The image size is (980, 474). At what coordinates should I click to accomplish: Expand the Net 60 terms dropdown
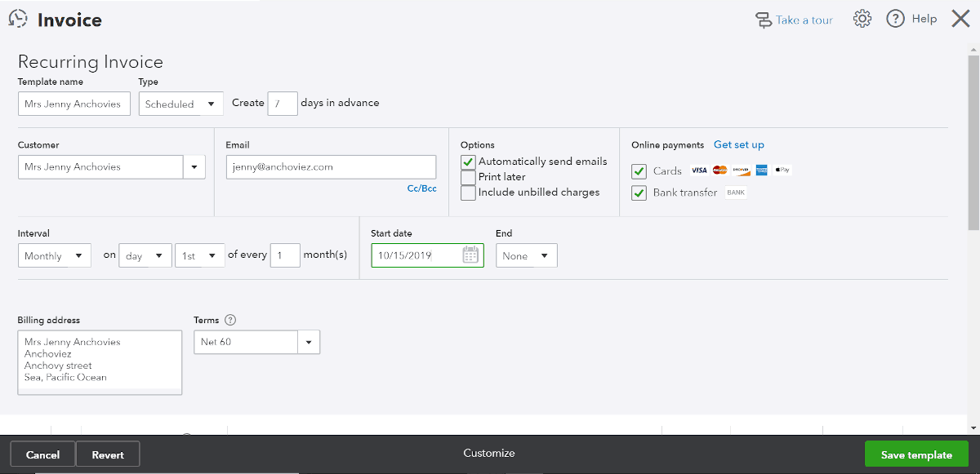[x=309, y=342]
